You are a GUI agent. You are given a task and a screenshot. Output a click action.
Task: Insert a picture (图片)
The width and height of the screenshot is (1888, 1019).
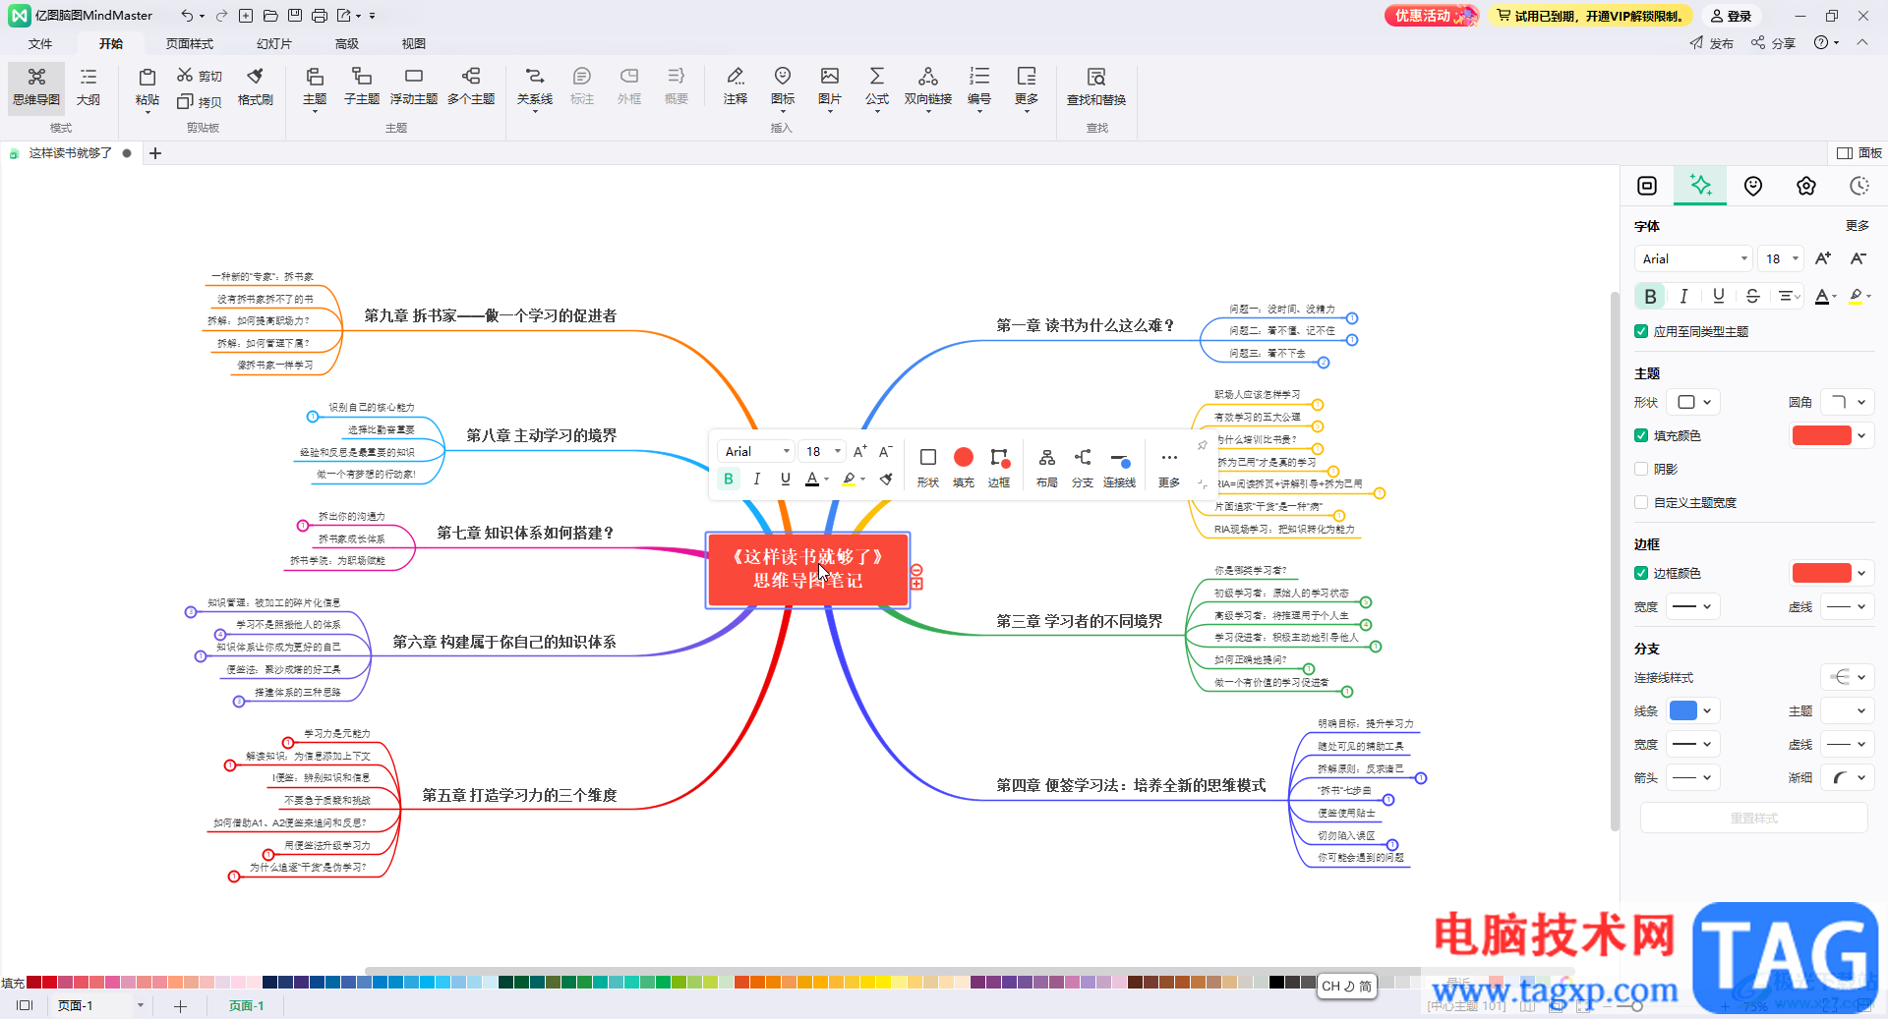click(830, 87)
